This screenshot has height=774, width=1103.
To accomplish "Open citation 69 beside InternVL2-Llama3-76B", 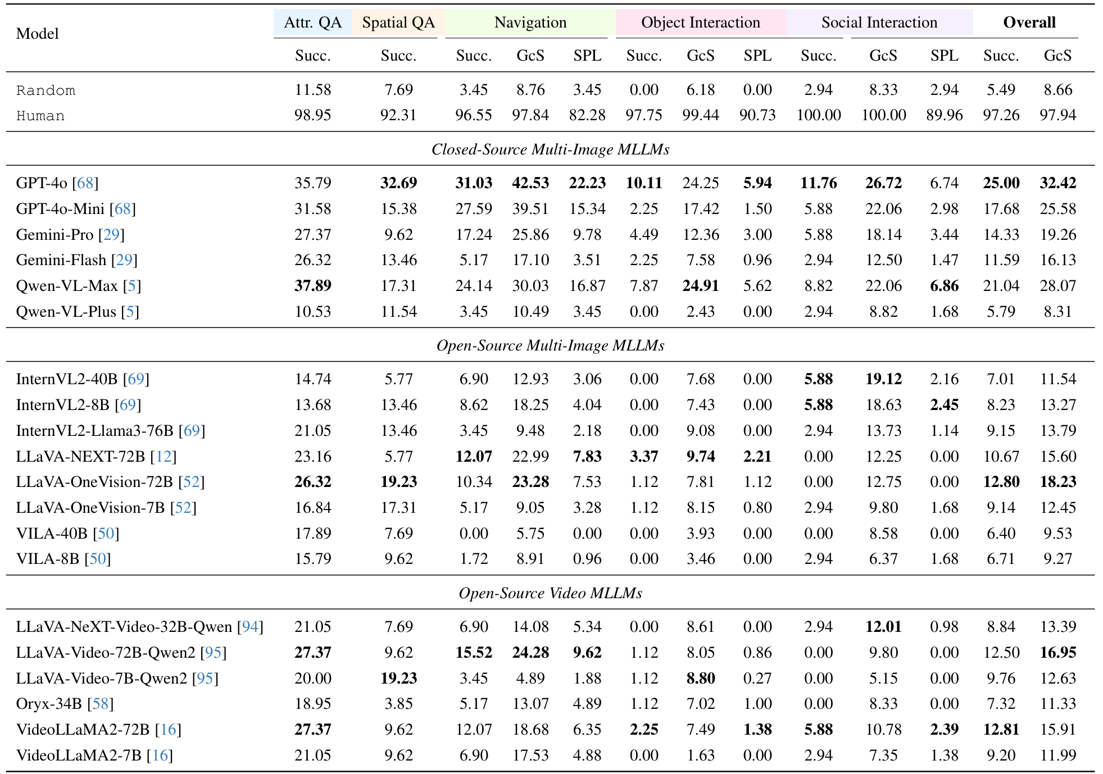I will 192,431.
